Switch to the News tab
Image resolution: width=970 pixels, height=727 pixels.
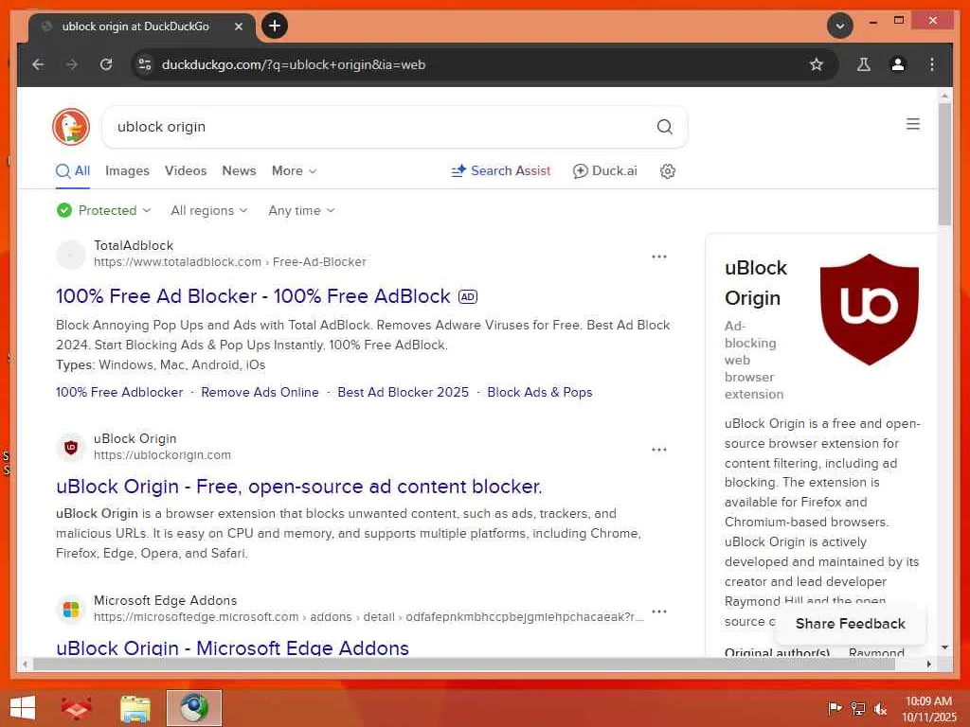239,171
